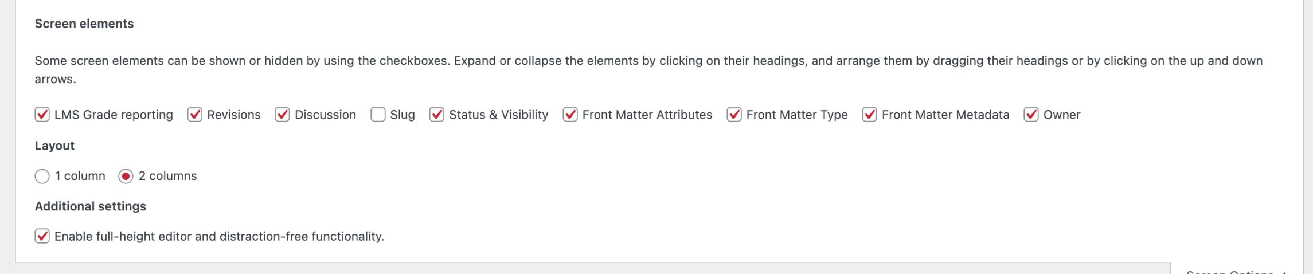Uncheck the Front Matter Attributes checkbox

(570, 115)
